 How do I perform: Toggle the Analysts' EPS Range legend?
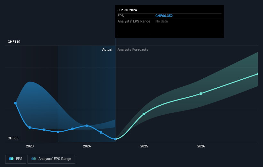(51, 159)
